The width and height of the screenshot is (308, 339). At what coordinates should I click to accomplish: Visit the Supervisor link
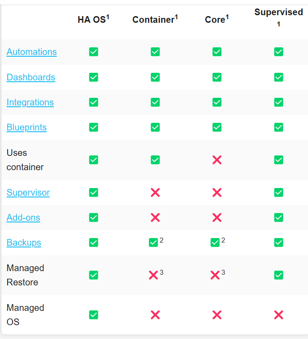tap(28, 193)
